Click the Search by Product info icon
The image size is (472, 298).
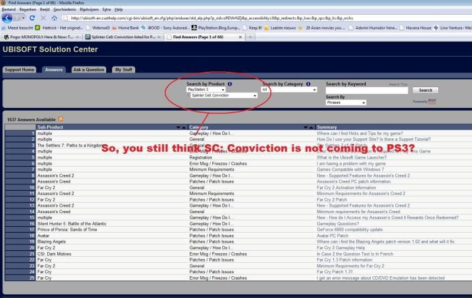[230, 84]
